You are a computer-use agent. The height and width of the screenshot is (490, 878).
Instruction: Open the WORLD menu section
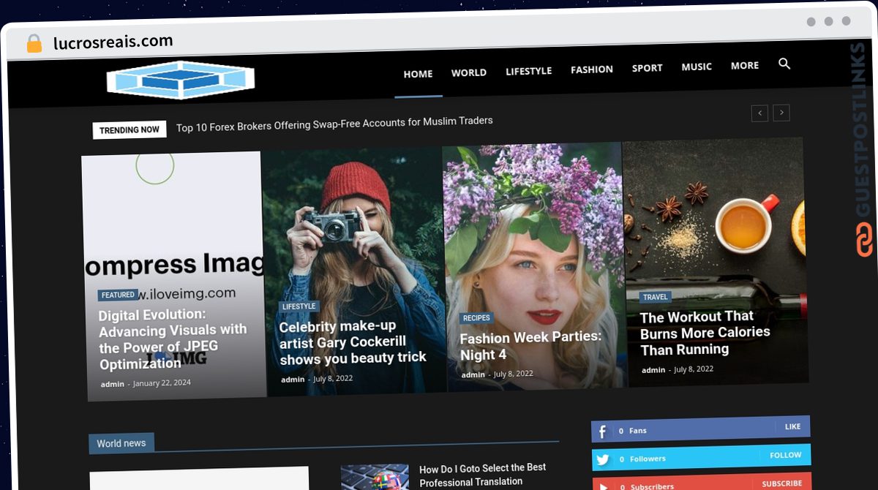pyautogui.click(x=469, y=72)
